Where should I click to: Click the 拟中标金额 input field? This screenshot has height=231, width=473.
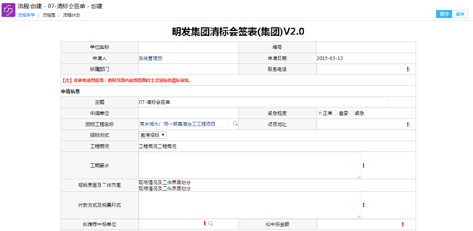358,224
